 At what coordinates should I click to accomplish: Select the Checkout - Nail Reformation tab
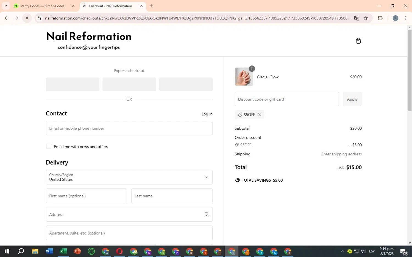110,6
